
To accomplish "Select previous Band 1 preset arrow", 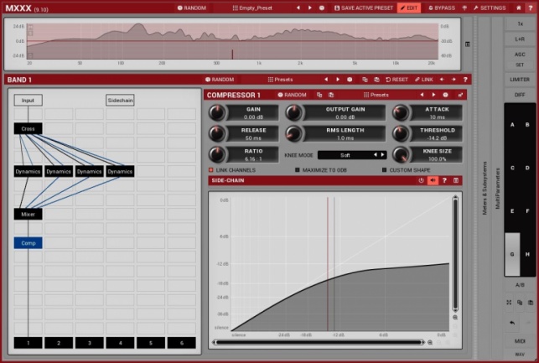I will tap(326, 80).
